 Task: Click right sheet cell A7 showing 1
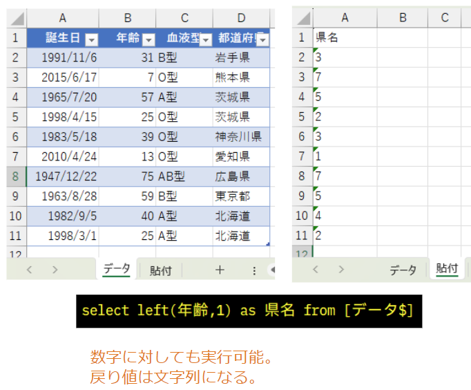tap(345, 156)
